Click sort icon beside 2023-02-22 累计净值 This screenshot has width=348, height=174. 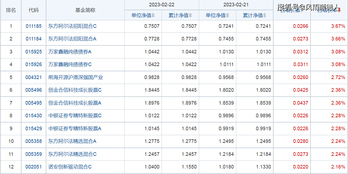(190, 16)
